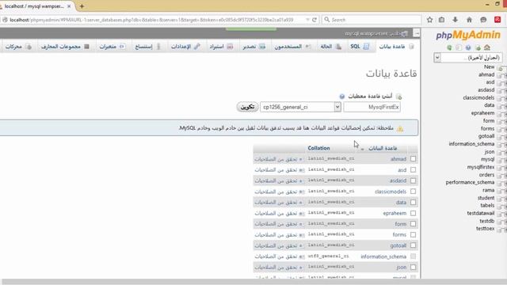Viewport: 507px width, 285px height.
Task: Sort by Collation column header
Action: pyautogui.click(x=318, y=148)
